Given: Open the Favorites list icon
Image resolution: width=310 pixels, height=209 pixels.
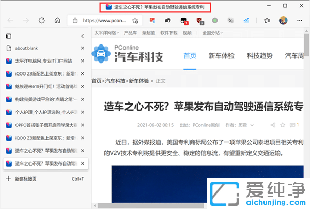Looking at the screenshot, I should pos(267,20).
